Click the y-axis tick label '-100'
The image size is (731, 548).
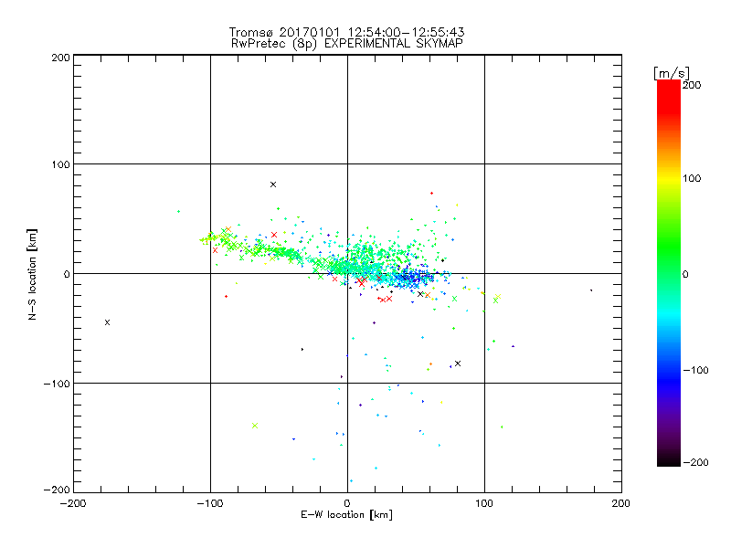coord(57,384)
